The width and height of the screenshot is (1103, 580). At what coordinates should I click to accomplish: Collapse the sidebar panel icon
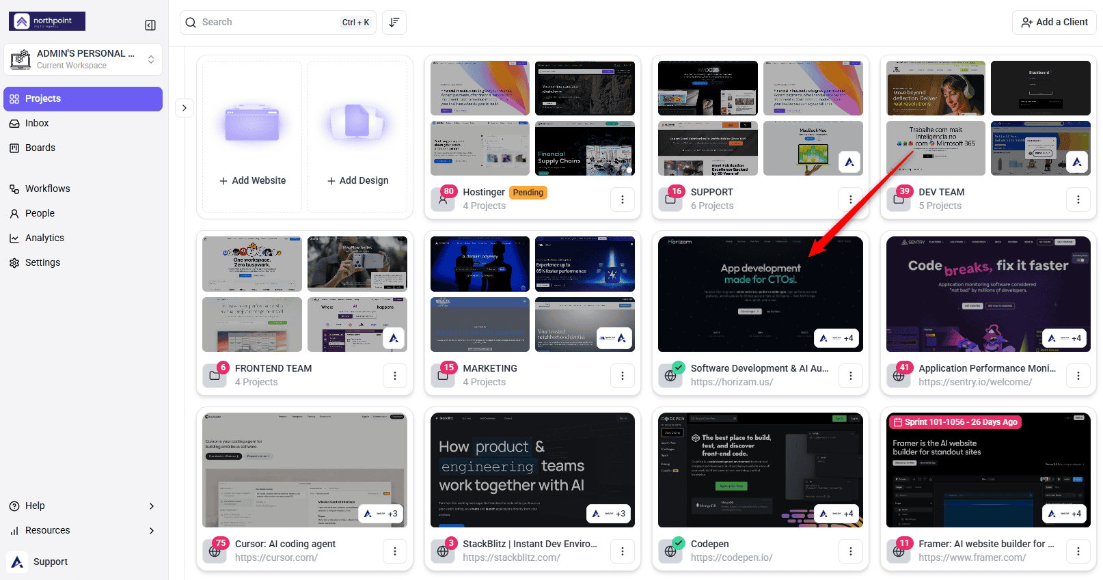pos(150,25)
